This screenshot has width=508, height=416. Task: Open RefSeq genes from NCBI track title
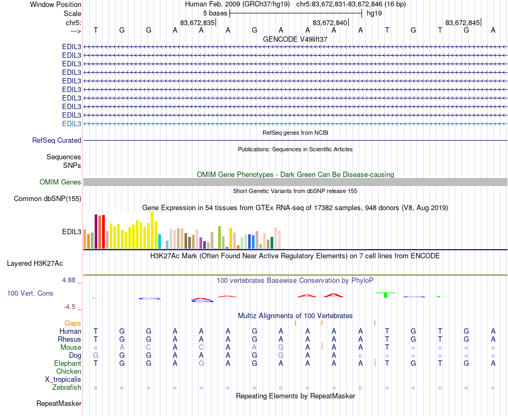295,133
